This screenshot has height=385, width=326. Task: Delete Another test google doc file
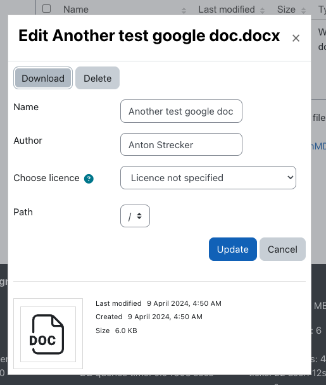pyautogui.click(x=97, y=78)
